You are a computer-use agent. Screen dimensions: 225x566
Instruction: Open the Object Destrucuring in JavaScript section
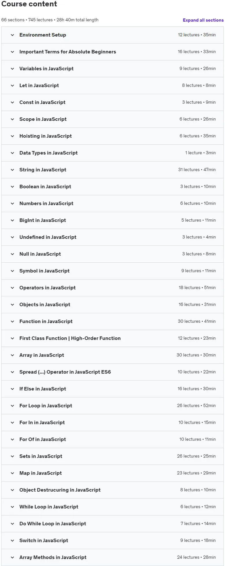[112, 490]
